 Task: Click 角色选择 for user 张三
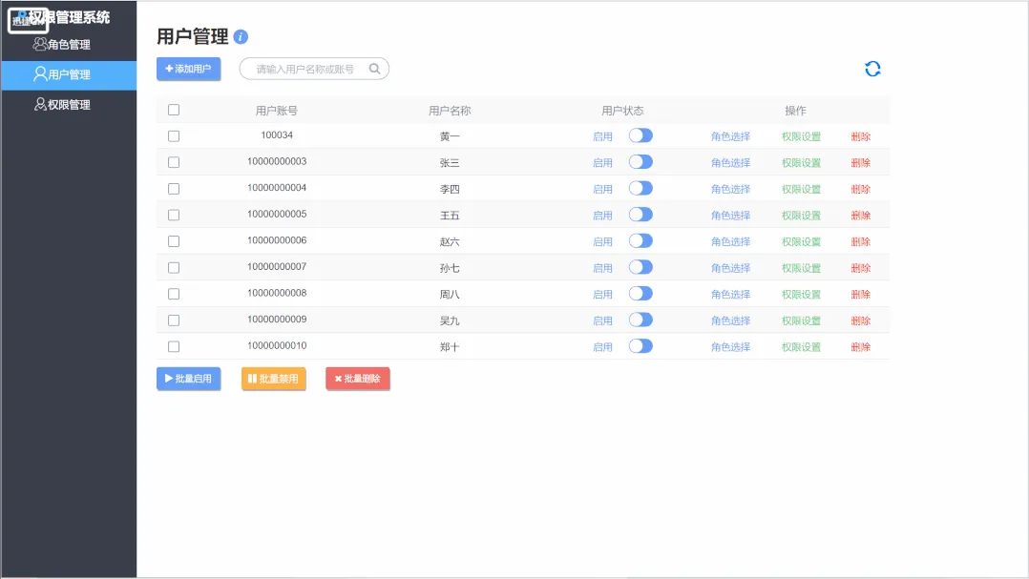point(730,162)
